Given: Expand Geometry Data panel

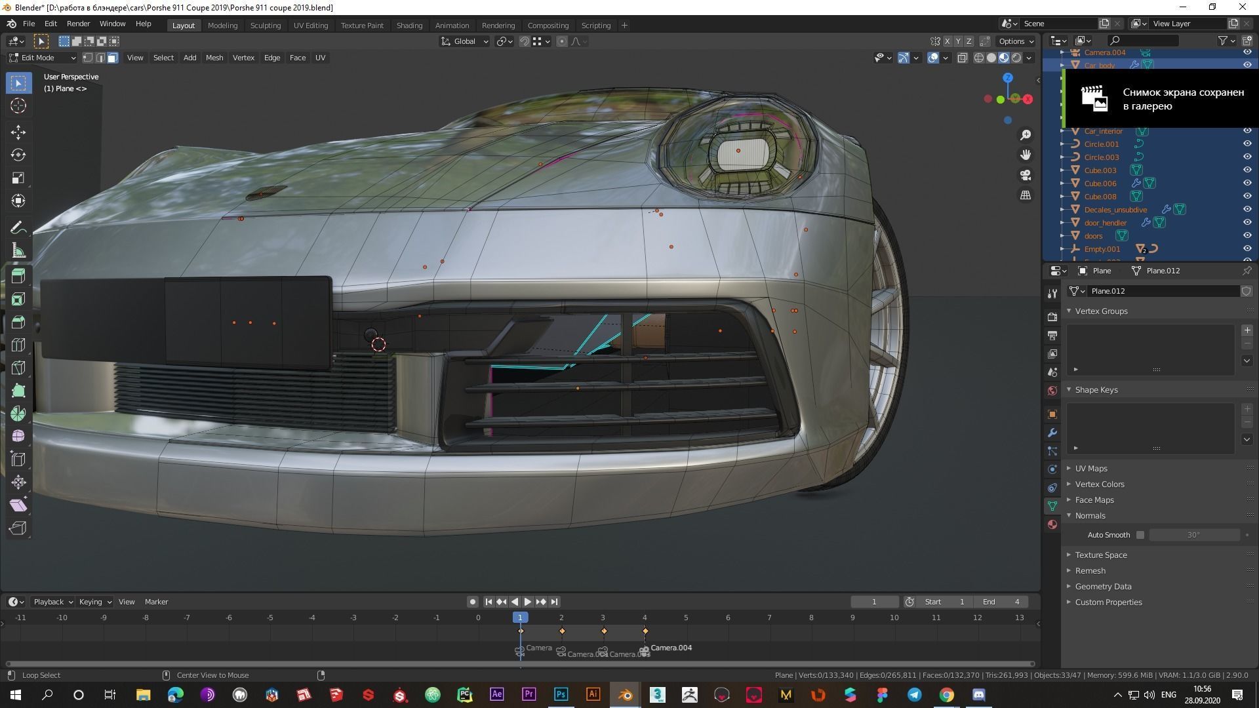Looking at the screenshot, I should click(1103, 586).
